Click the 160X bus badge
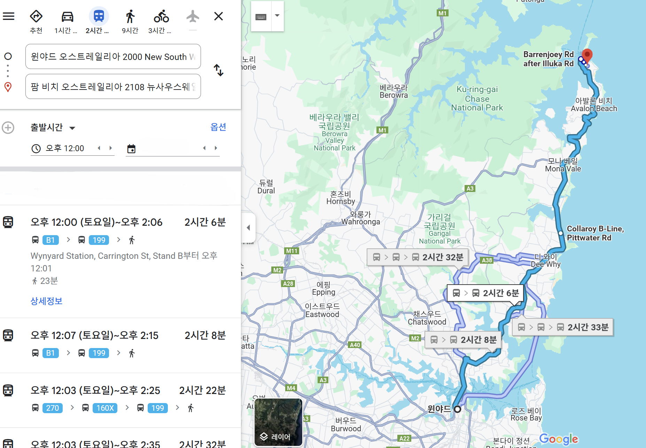Image resolution: width=646 pixels, height=448 pixels. point(105,408)
